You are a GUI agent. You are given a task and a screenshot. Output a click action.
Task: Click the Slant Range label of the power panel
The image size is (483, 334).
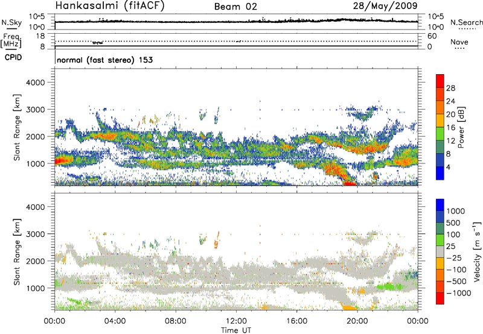click(17, 127)
